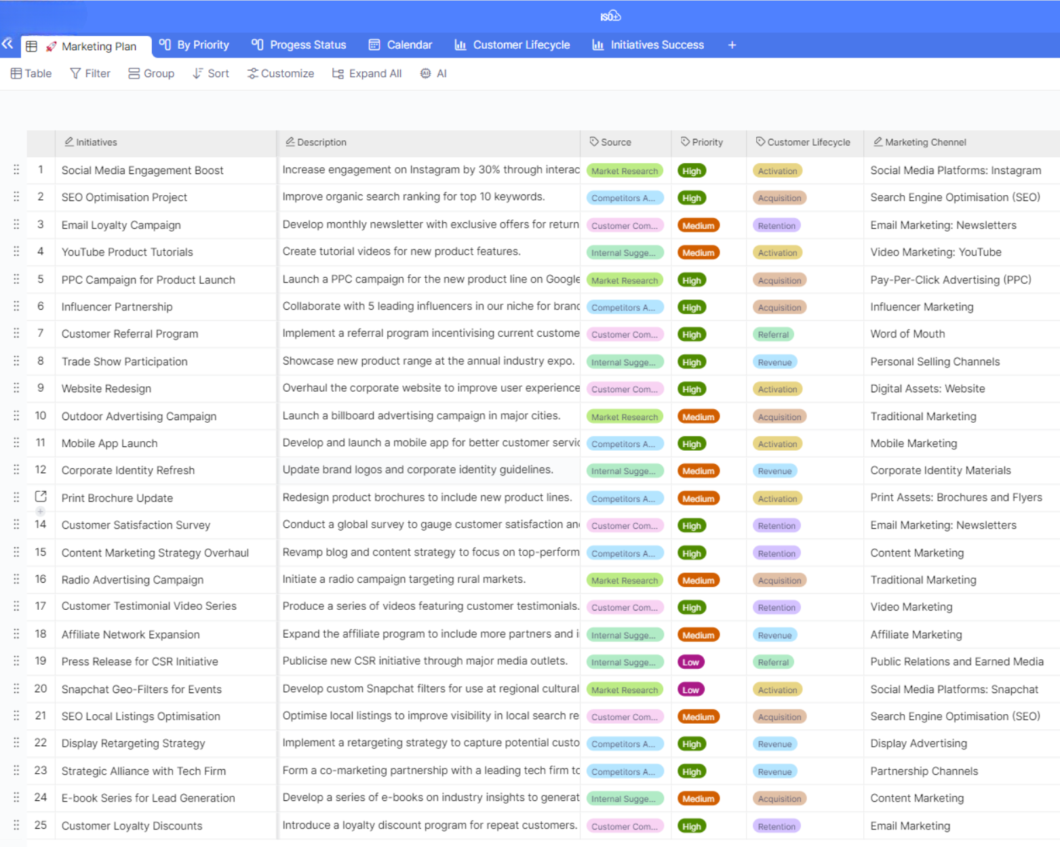Open row 13 record with expand icon
Screen dimensions: 1060x847
(41, 497)
